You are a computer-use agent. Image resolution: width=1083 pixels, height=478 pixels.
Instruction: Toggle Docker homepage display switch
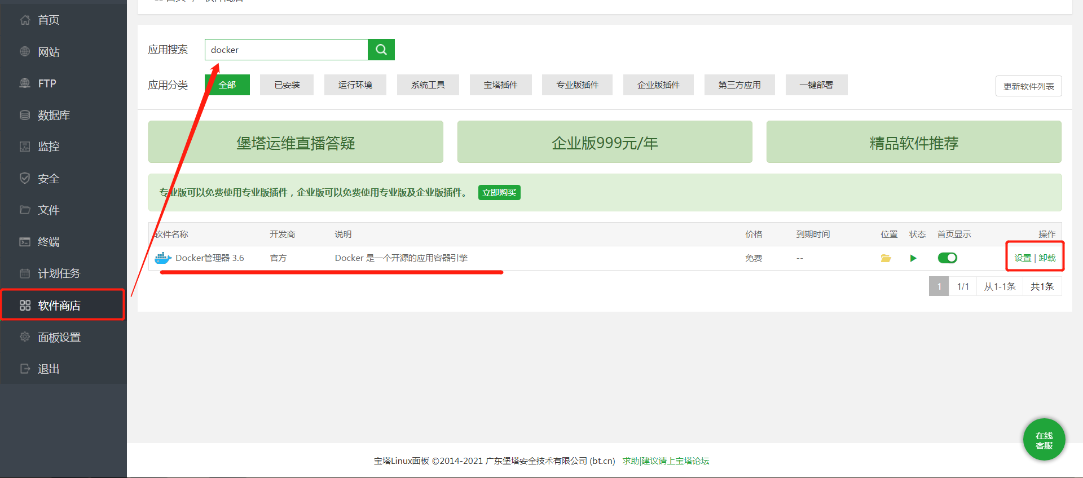948,258
